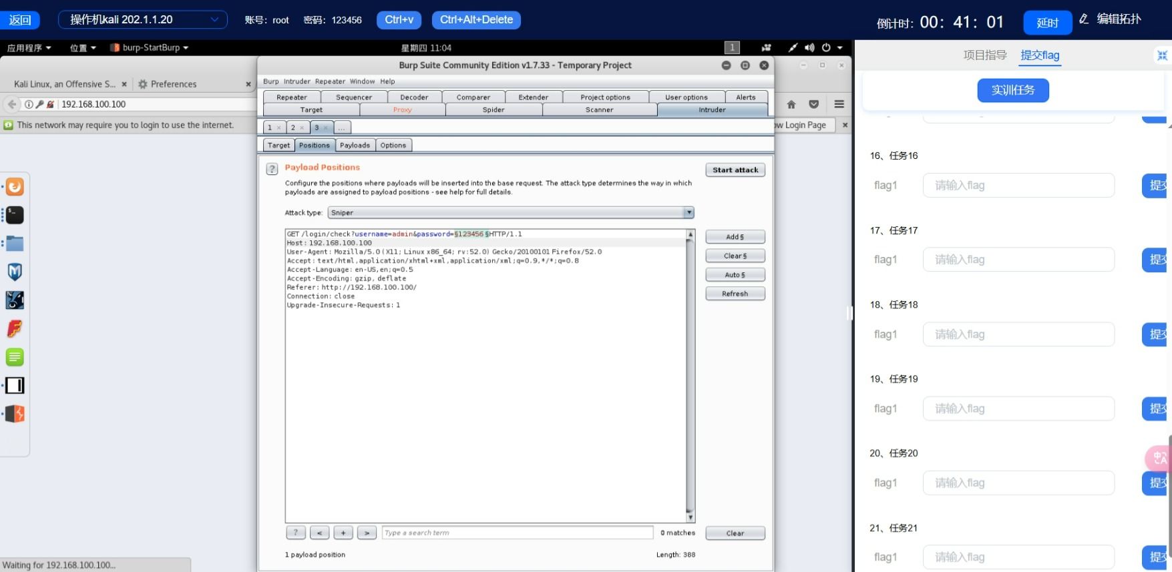1172x572 pixels.
Task: Open the 操作机kali machine selector dropdown
Action: [x=143, y=19]
